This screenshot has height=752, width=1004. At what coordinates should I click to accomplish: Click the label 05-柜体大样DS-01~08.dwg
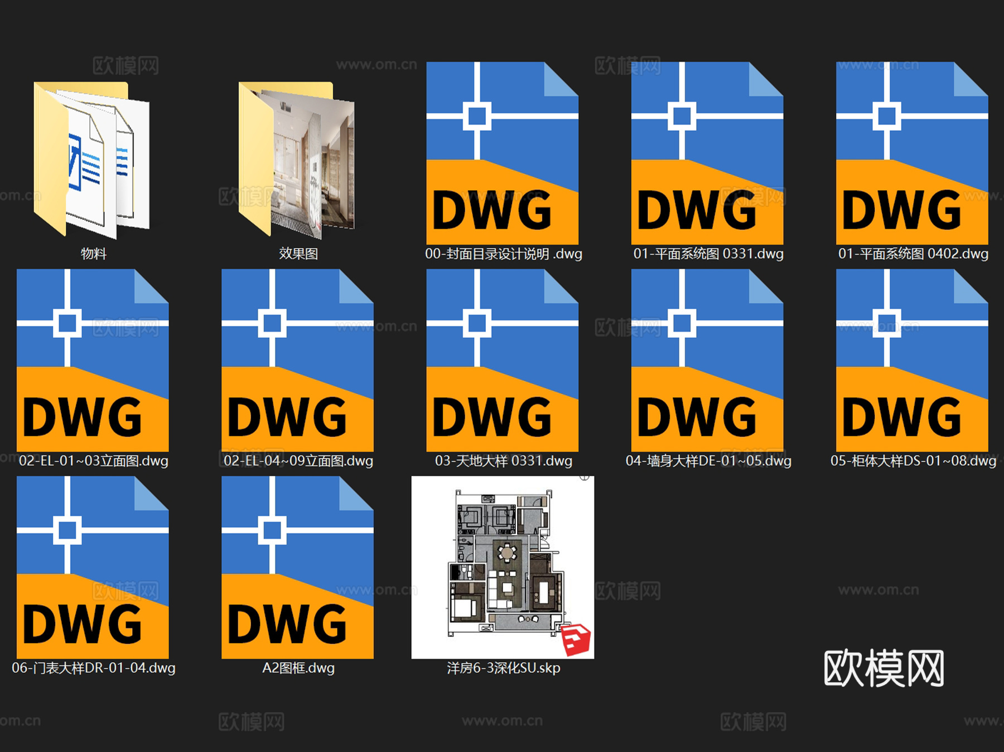pos(913,461)
